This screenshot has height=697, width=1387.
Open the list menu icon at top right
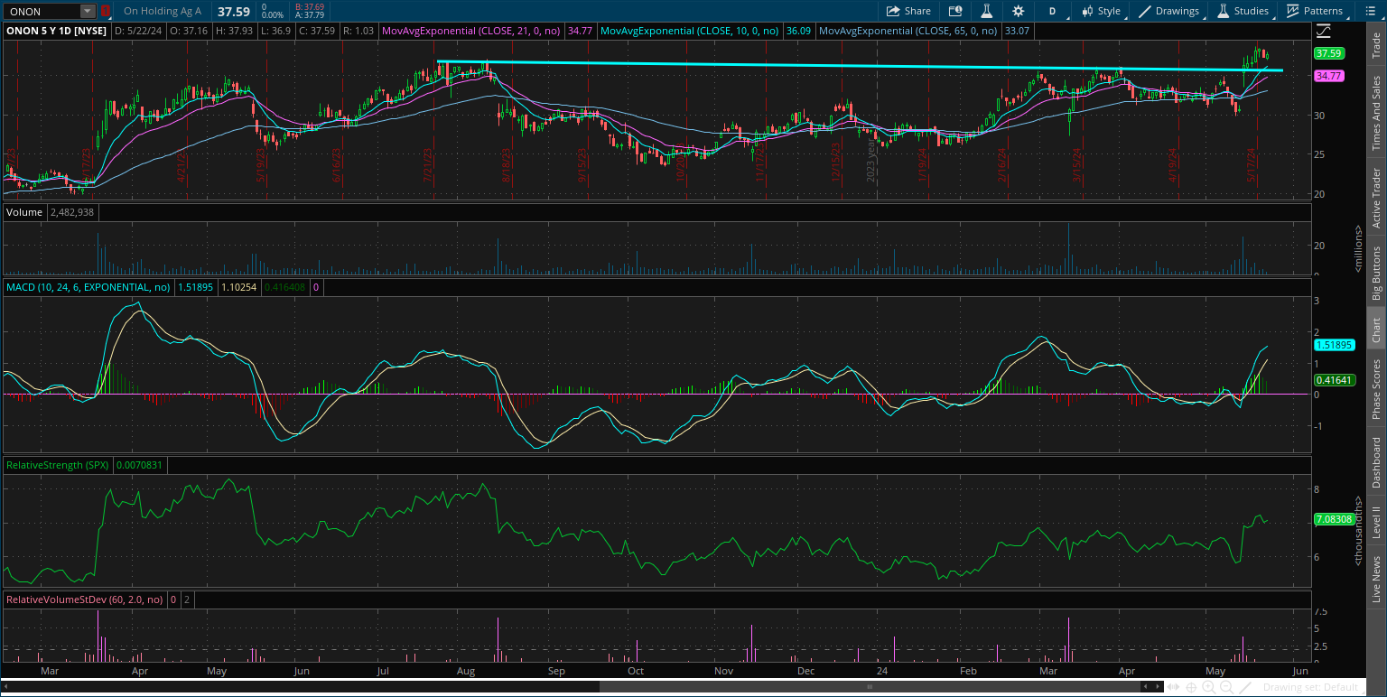click(1370, 11)
